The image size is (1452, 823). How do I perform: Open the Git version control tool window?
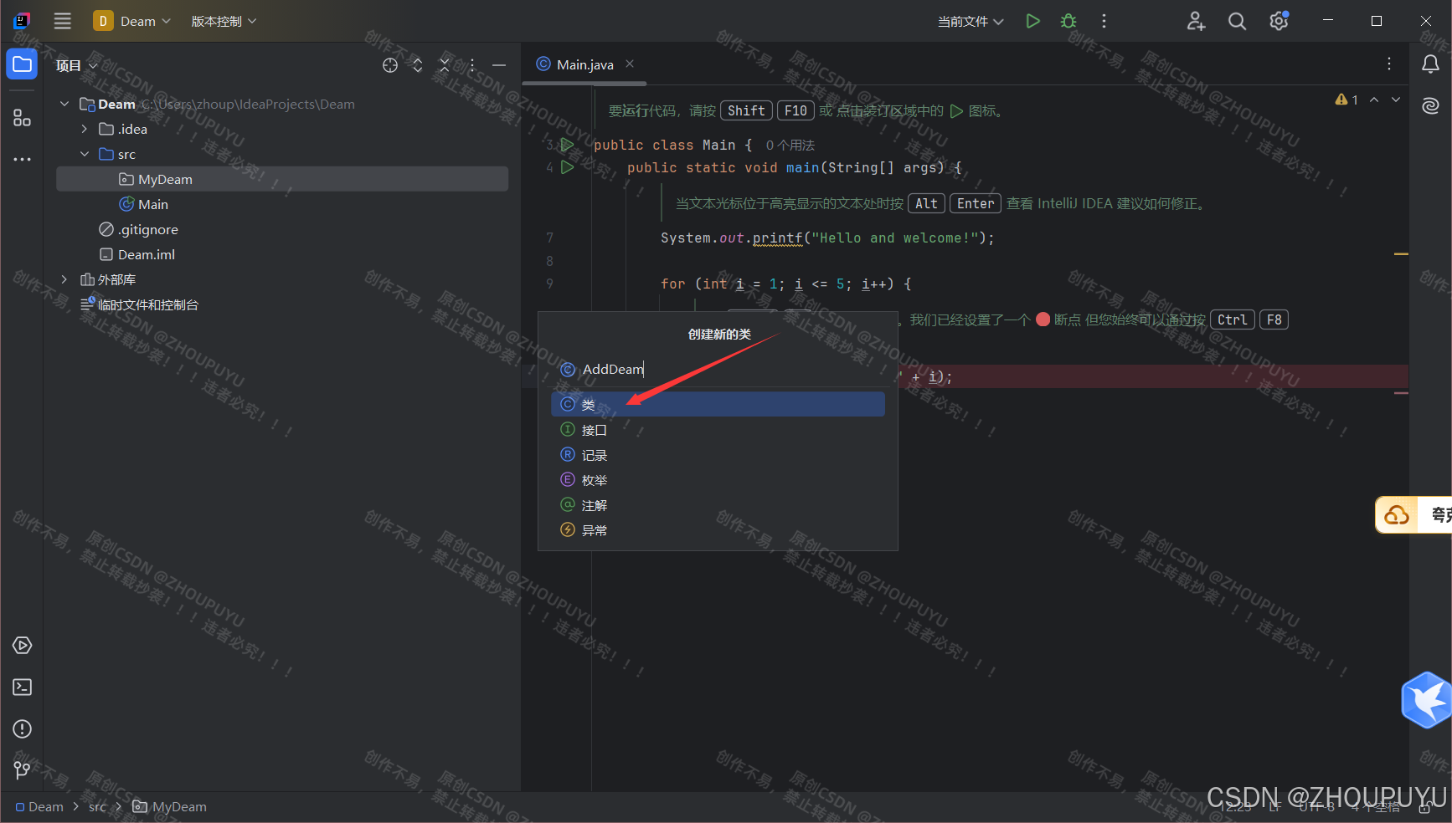(x=23, y=770)
